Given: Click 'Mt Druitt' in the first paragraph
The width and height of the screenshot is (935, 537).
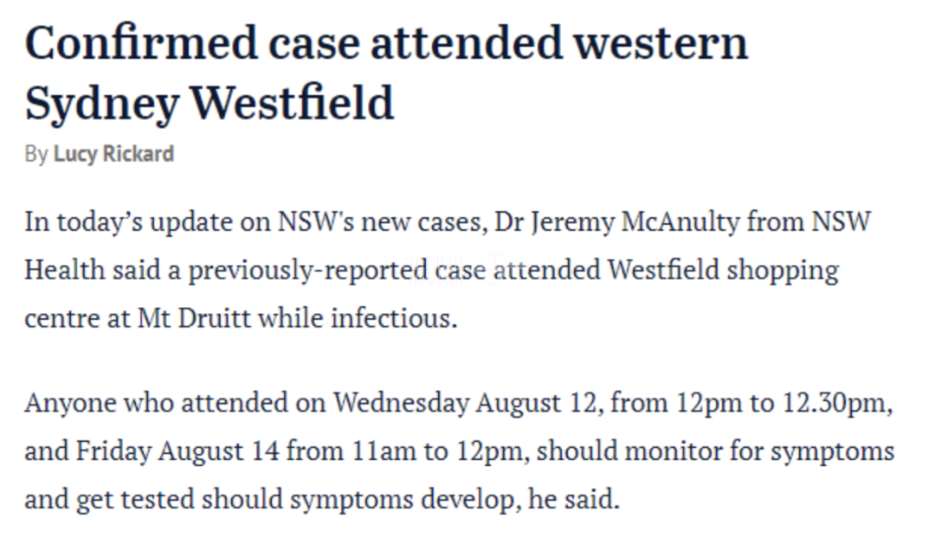Looking at the screenshot, I should [x=195, y=318].
